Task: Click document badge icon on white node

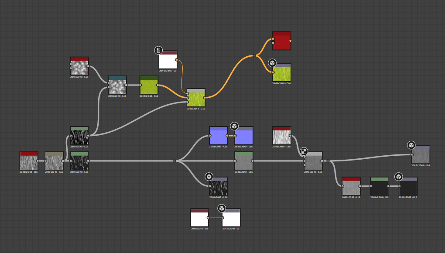Action: pos(158,50)
